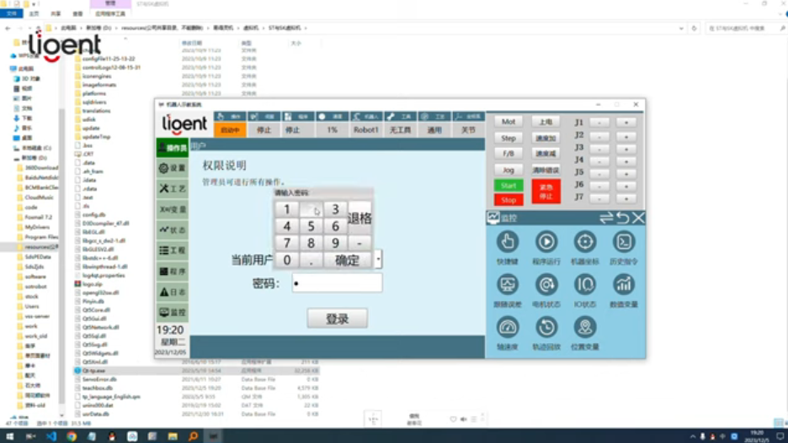Open 变量 variables in the robot sidebar
The width and height of the screenshot is (788, 443).
tap(173, 209)
